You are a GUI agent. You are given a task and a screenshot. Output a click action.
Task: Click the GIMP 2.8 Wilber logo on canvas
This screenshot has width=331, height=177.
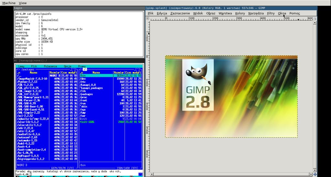[x=198, y=85]
